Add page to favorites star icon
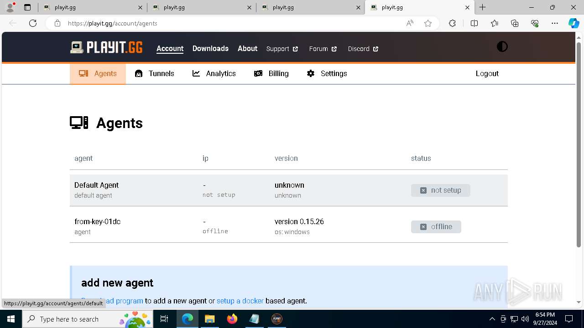 pos(428,23)
